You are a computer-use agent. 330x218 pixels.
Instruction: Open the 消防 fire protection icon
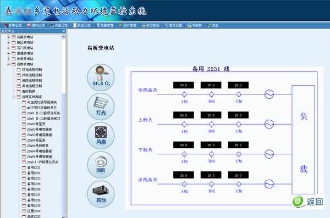101,165
